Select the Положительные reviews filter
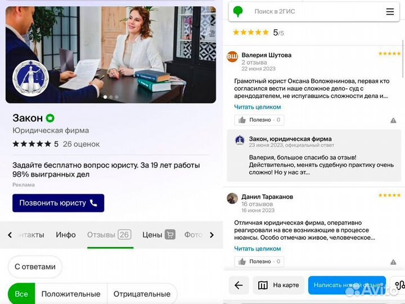This screenshot has height=304, width=405. click(x=71, y=294)
